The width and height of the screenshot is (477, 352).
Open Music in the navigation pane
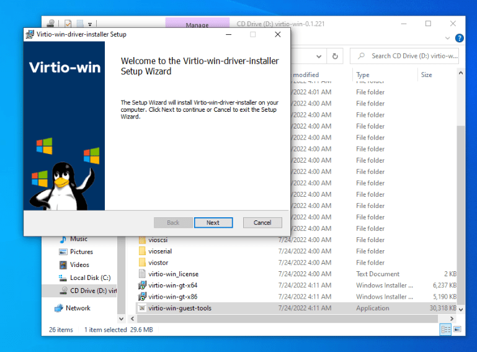(79, 239)
